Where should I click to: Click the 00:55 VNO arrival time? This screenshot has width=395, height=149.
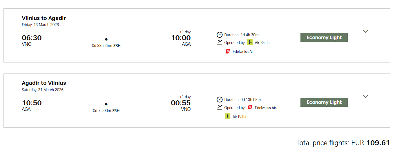click(x=181, y=103)
